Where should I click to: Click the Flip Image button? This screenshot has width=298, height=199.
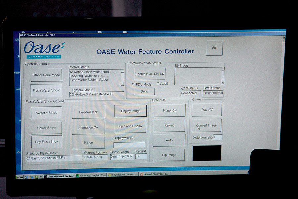(169, 155)
